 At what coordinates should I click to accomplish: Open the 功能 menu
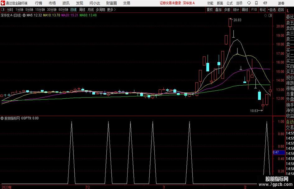coord(210,3)
